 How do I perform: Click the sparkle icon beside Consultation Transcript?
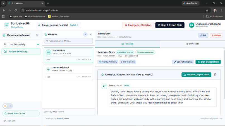[102, 75]
